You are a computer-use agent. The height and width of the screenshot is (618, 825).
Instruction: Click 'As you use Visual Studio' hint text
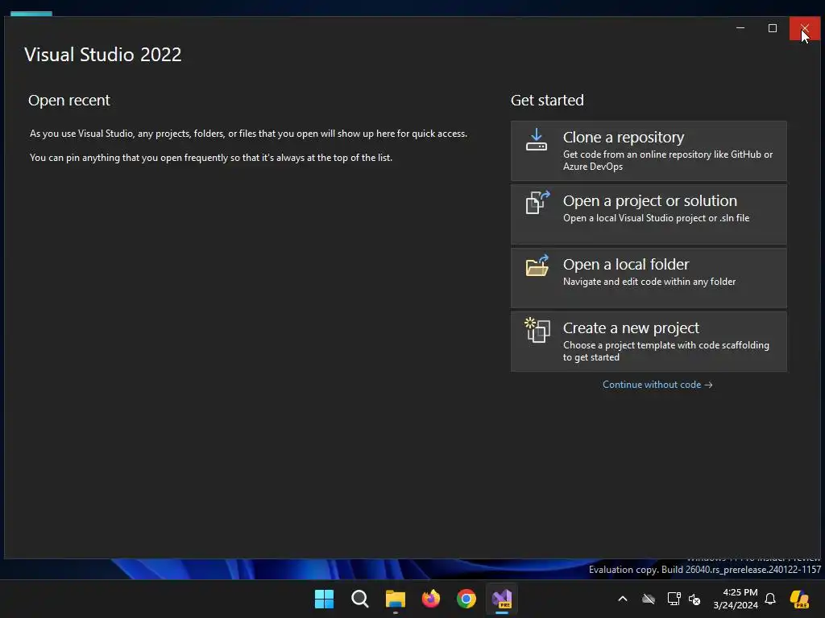tap(248, 134)
